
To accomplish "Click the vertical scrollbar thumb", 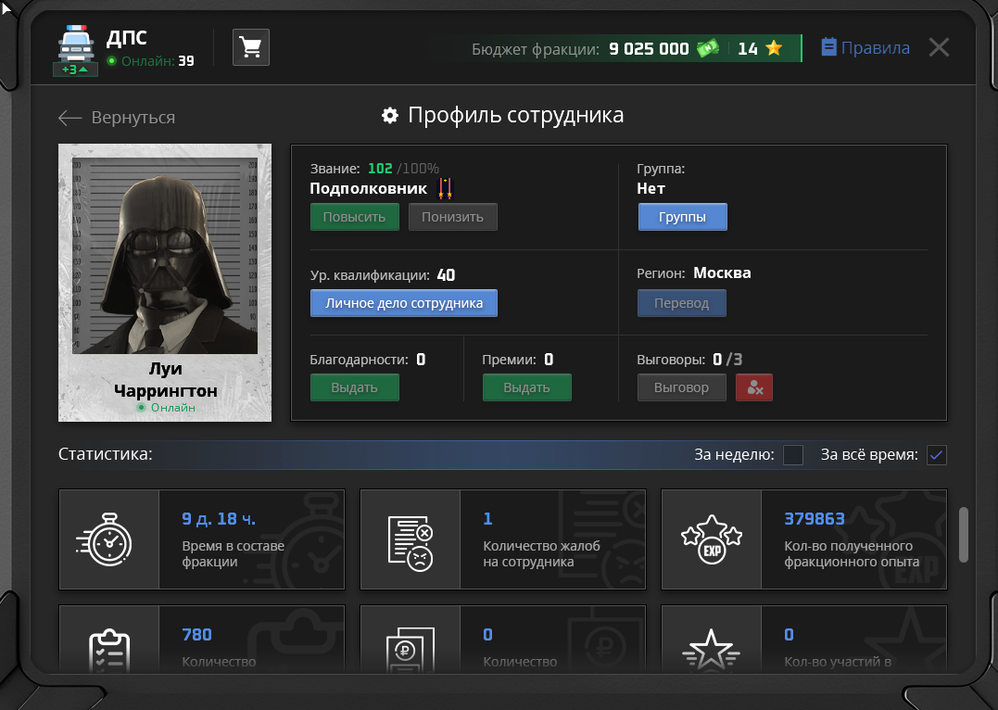I will (x=964, y=534).
